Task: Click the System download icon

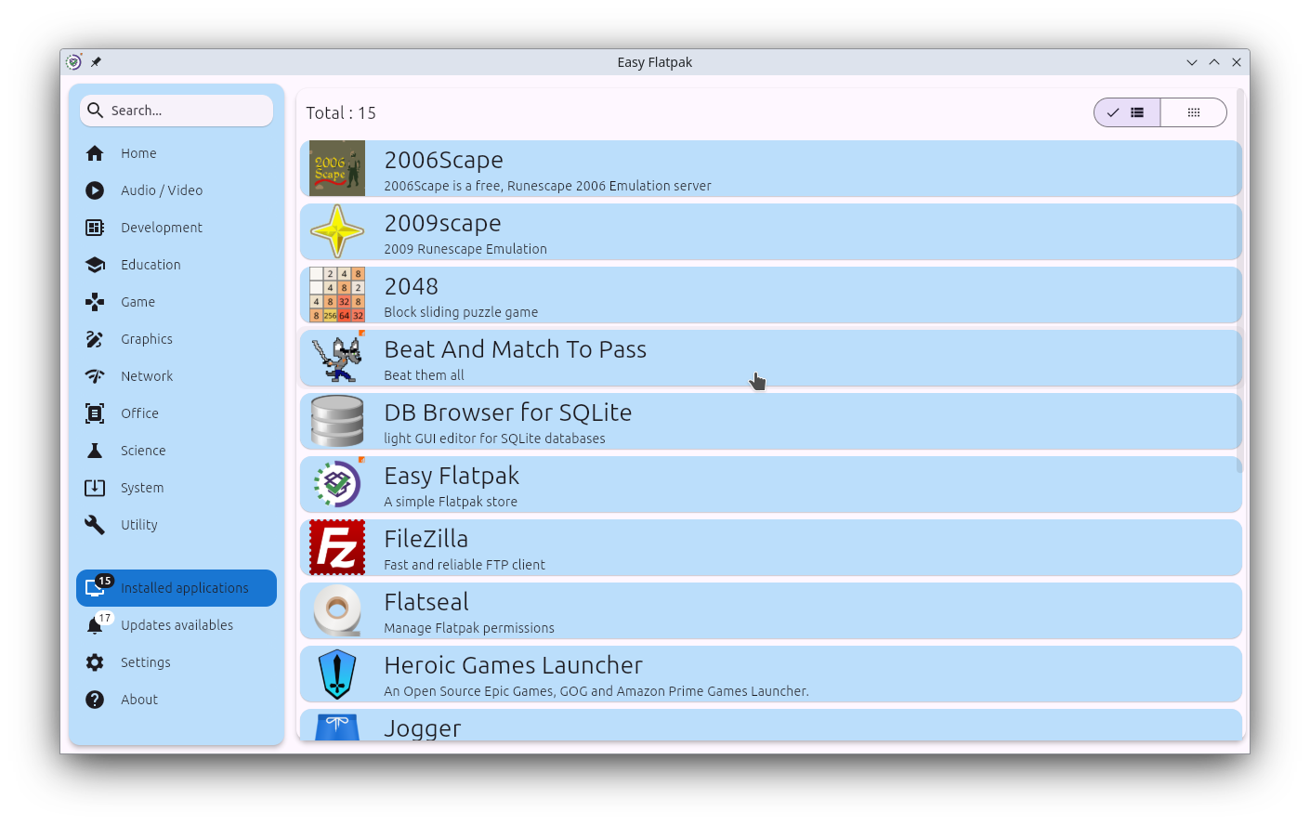Action: pyautogui.click(x=95, y=488)
